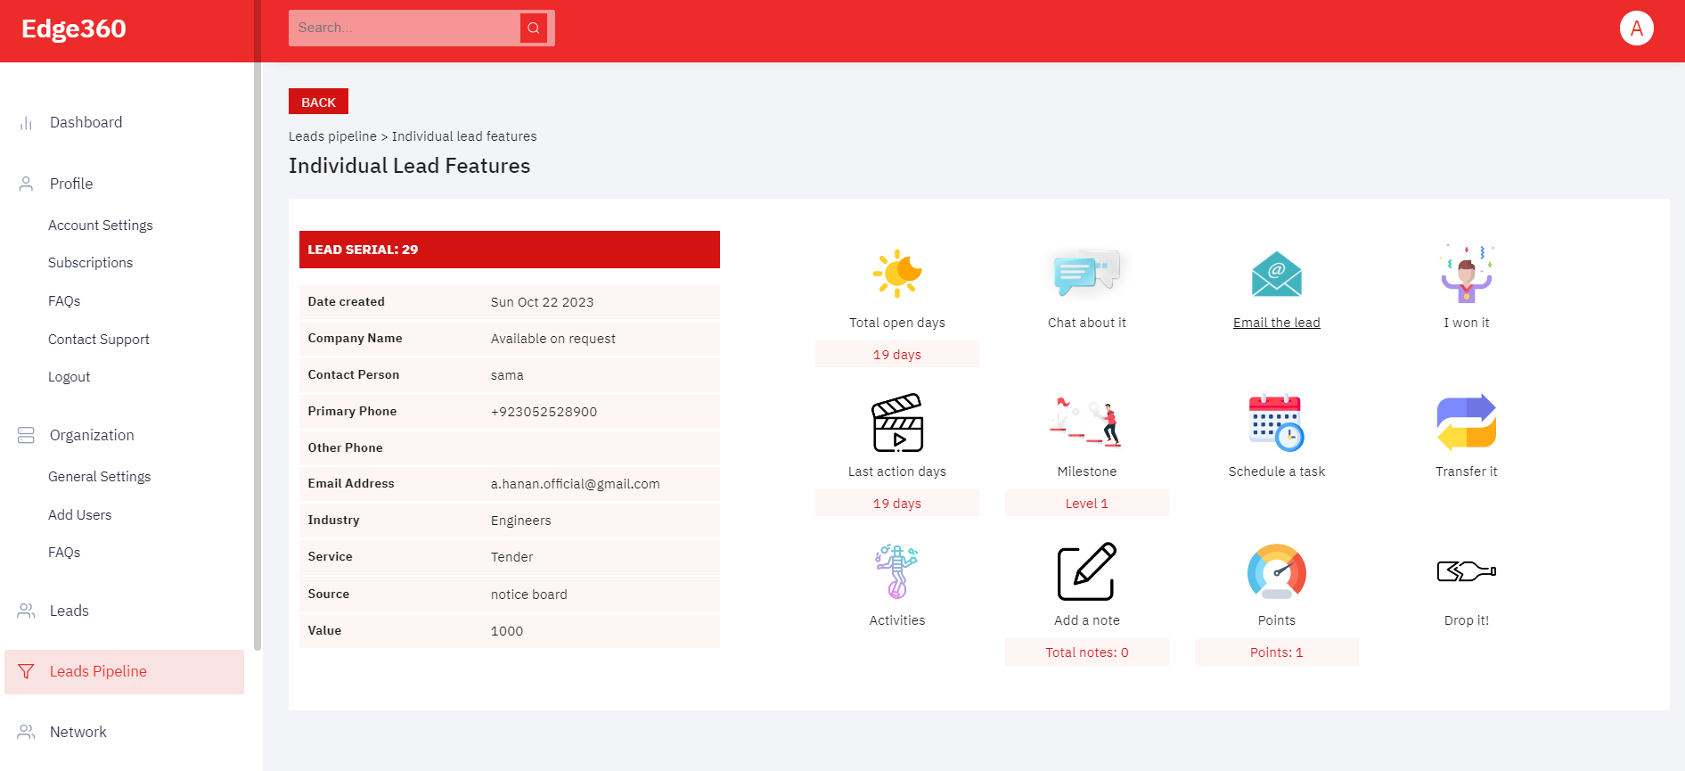This screenshot has height=771, width=1685.
Task: Open the Activities icon
Action: coord(896,571)
